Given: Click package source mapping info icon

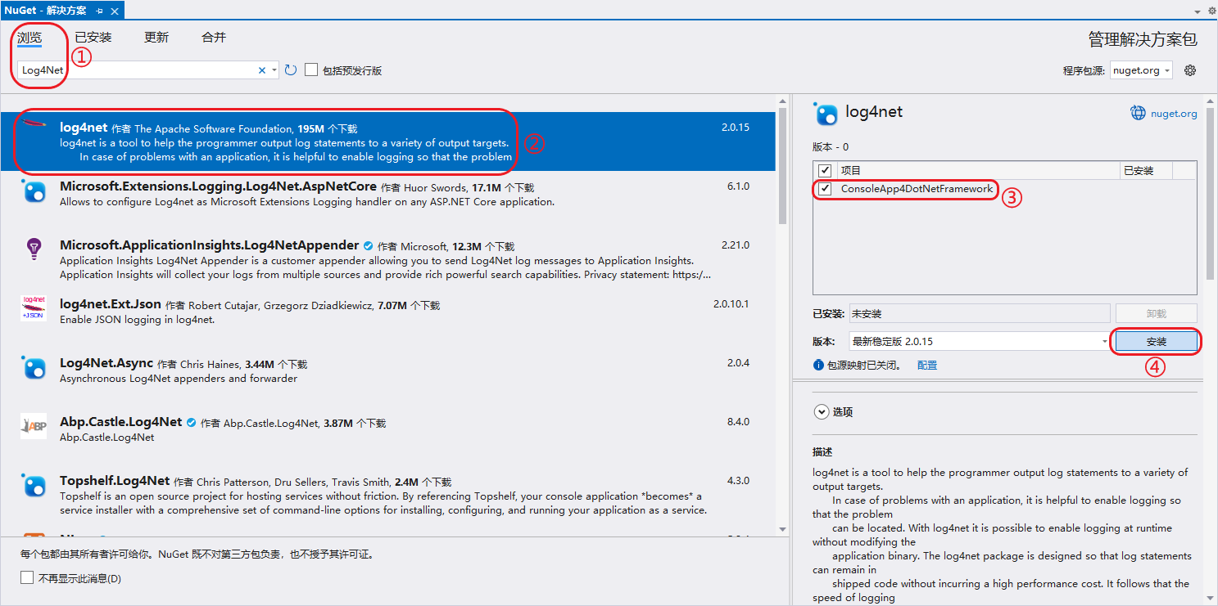Looking at the screenshot, I should (x=818, y=366).
